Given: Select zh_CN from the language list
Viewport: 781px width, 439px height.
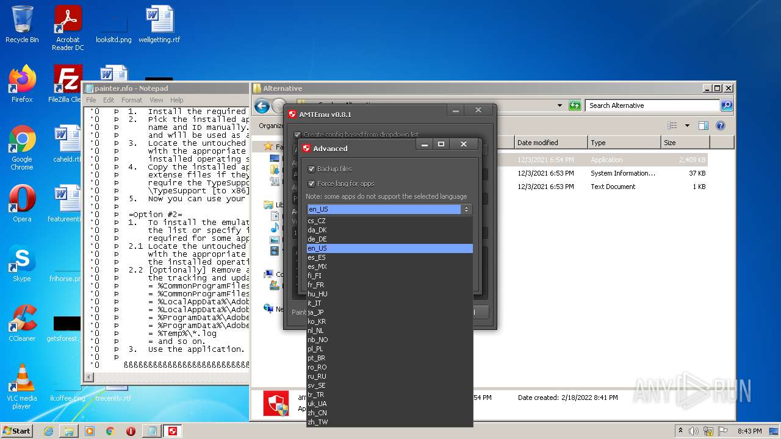Looking at the screenshot, I should tap(389, 413).
